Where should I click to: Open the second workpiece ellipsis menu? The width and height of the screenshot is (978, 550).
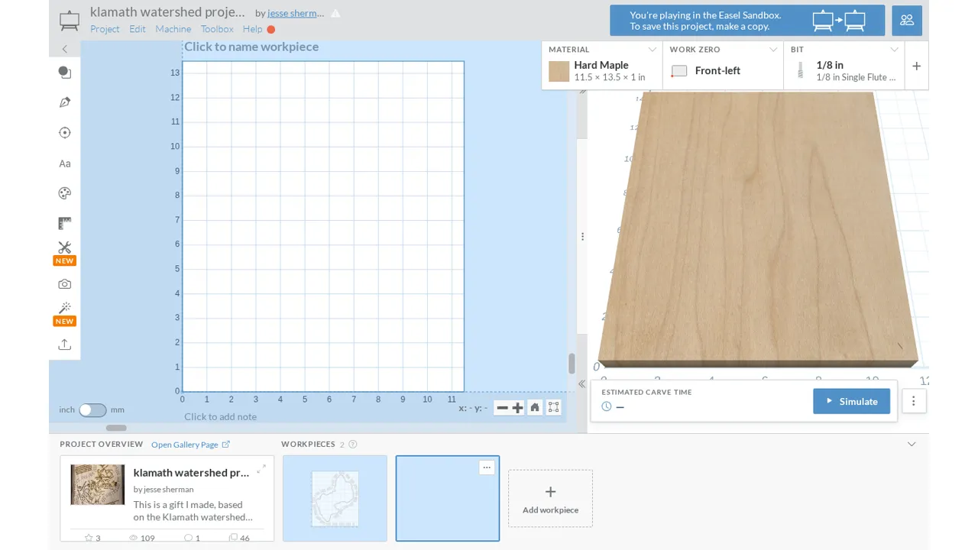487,467
